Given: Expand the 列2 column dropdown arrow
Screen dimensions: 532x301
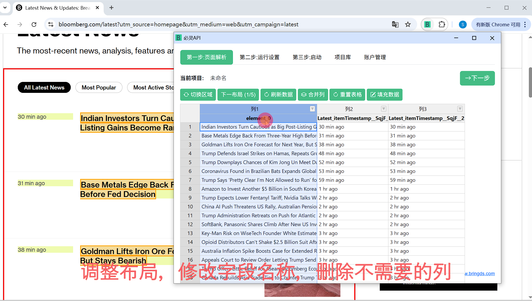Looking at the screenshot, I should click(x=383, y=109).
